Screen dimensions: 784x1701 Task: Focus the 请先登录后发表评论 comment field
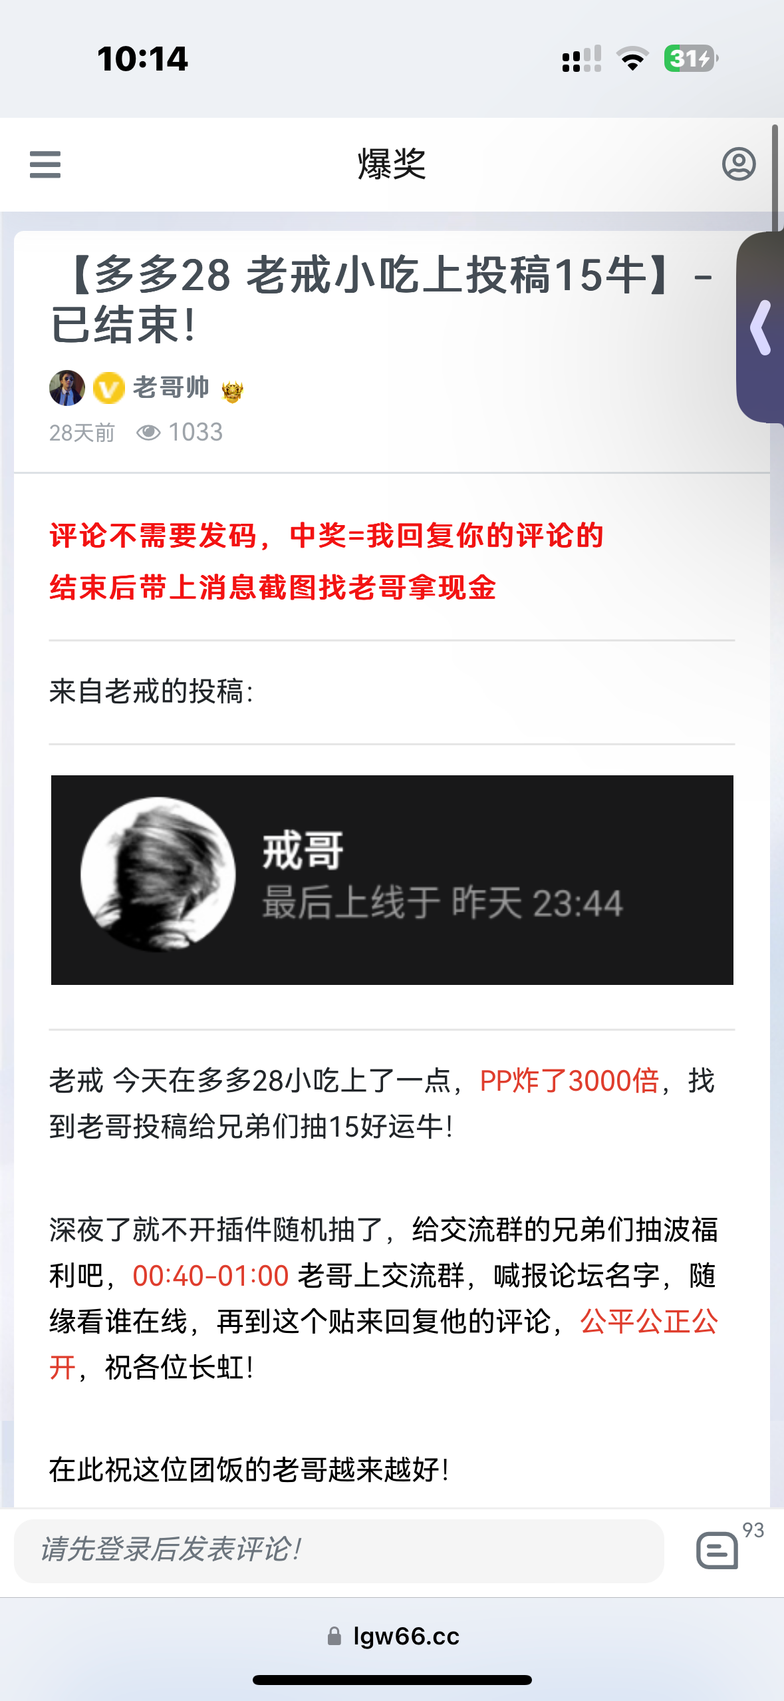pyautogui.click(x=339, y=1551)
